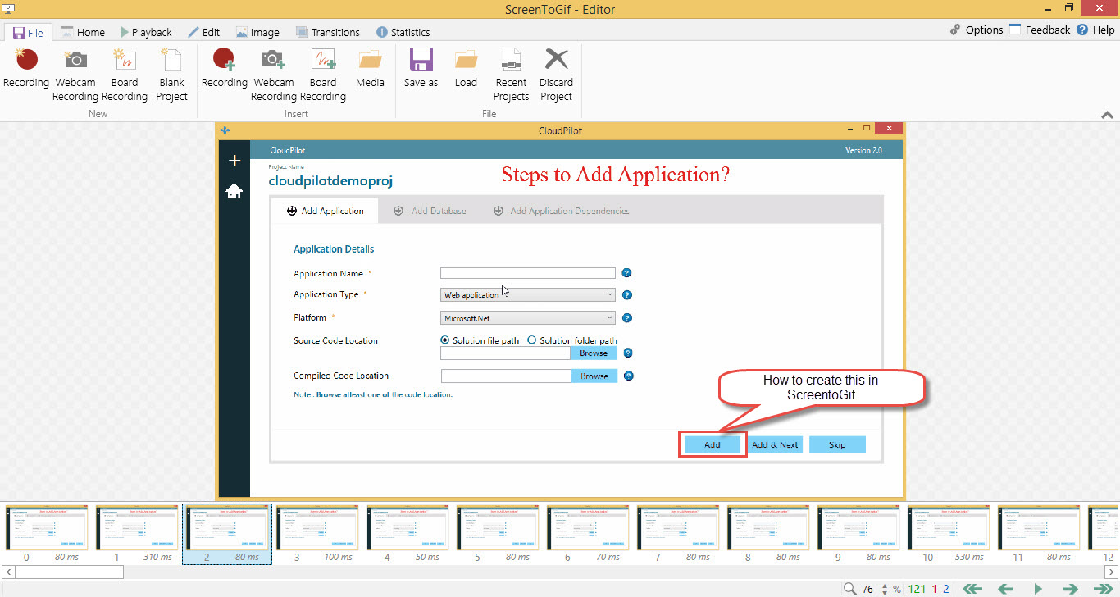Open the Feedback window

tap(1040, 30)
